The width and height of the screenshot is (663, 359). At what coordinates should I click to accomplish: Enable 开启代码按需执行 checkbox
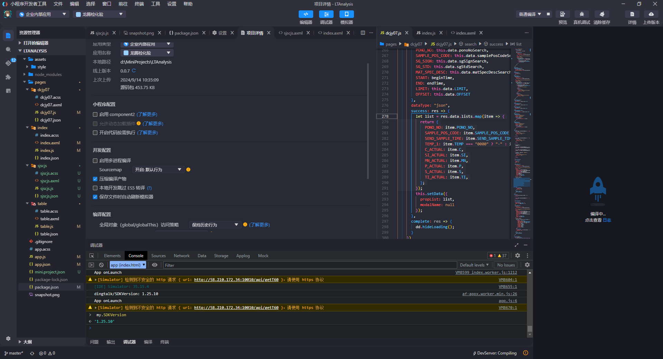click(x=95, y=133)
